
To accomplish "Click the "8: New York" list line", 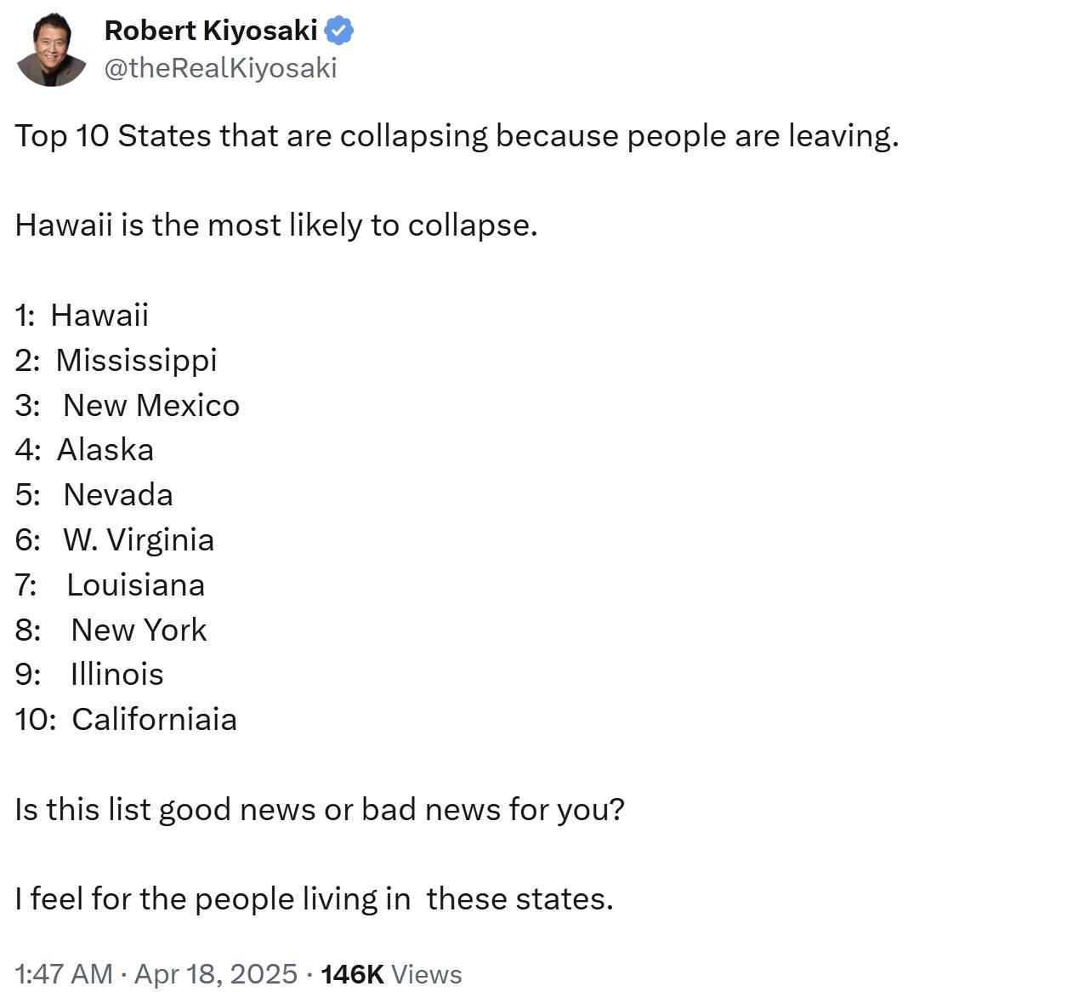I will [x=111, y=630].
